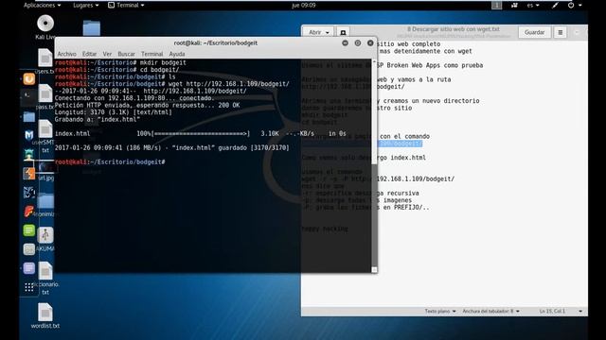Maximize the terminal window
This screenshot has height=340, width=606.
point(358,43)
